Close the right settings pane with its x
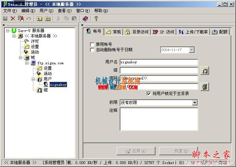Viewport: 236px width, 167px height. [x=82, y=25]
